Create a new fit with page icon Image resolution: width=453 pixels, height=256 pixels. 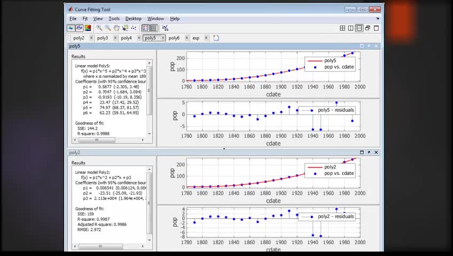pos(216,38)
